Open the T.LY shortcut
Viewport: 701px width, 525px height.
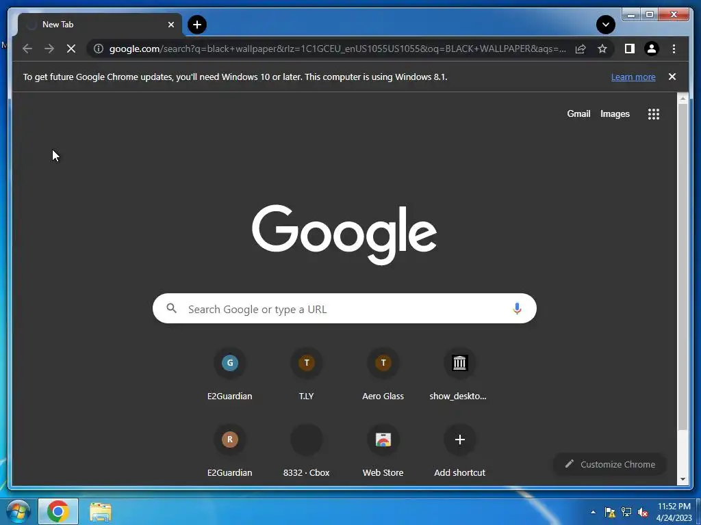[307, 374]
